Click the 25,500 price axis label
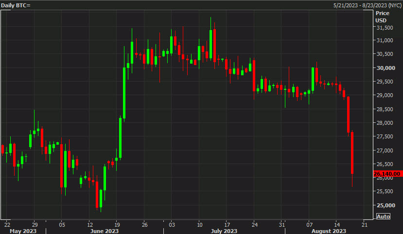This screenshot has width=403, height=234. pyautogui.click(x=385, y=191)
